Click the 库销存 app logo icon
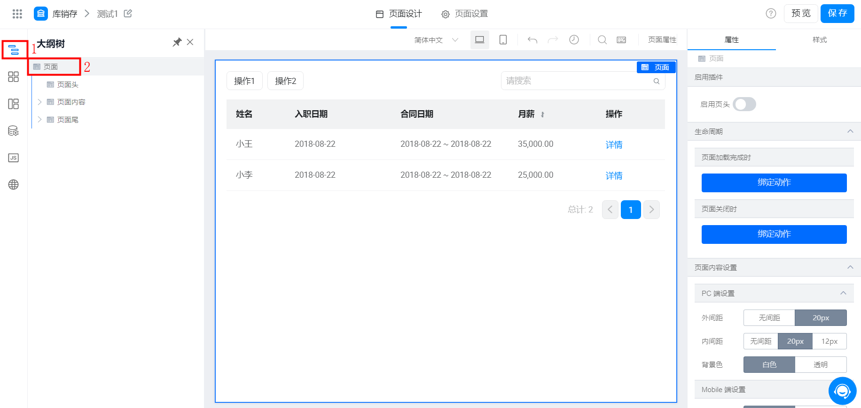 coord(41,14)
